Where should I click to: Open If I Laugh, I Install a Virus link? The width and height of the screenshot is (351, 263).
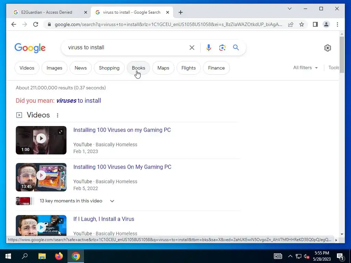[x=104, y=219]
